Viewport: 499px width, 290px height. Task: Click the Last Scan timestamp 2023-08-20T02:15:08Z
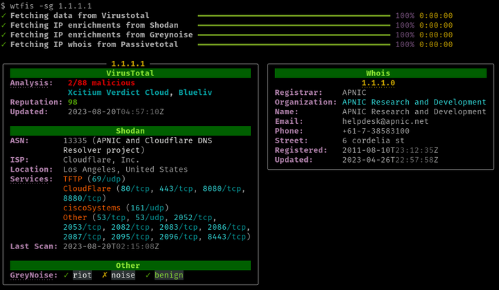pos(111,246)
